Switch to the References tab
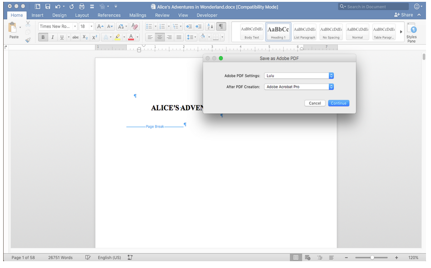This screenshot has width=431, height=268. (x=109, y=15)
